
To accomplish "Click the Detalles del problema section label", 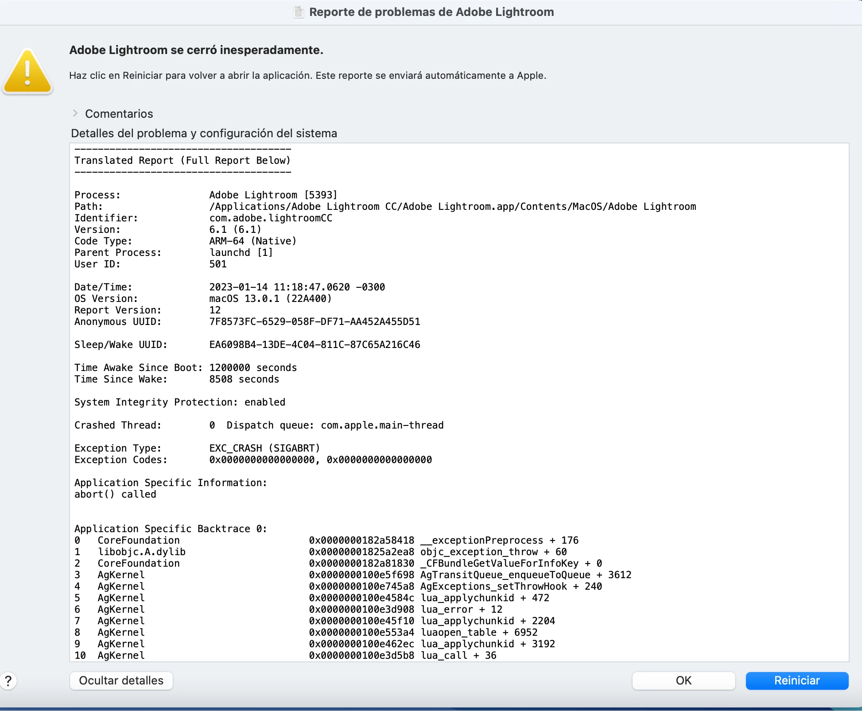I will pyautogui.click(x=204, y=133).
